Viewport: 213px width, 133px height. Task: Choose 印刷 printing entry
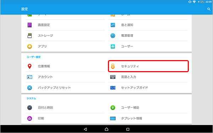65,118
